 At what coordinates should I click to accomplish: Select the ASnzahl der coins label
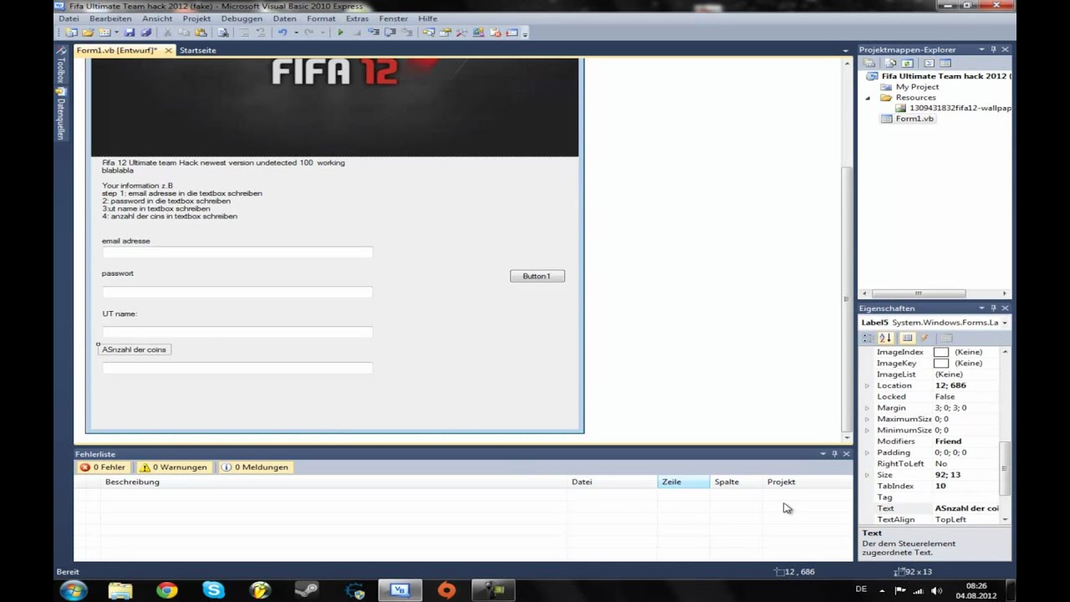click(134, 349)
